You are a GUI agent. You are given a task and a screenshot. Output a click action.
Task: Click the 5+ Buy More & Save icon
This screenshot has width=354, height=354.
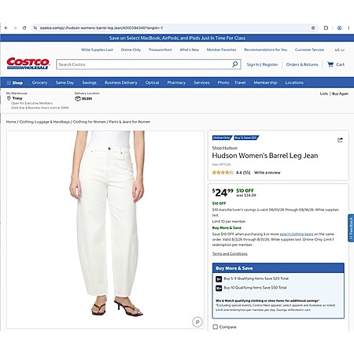pyautogui.click(x=219, y=279)
